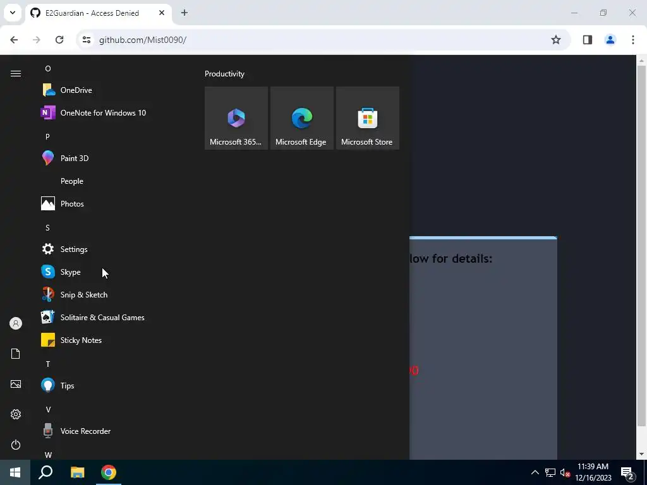Open Voice Recorder
This screenshot has height=485, width=647.
tap(111, 431)
